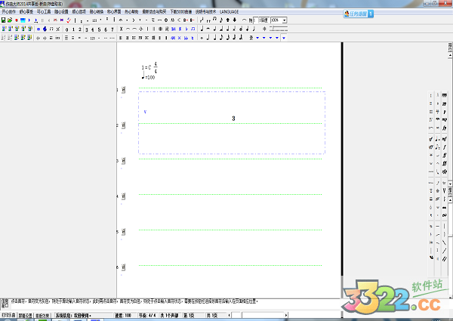The image size is (453, 321).
Task: Click the black down-arrow icon in top toolbar
Action: (235, 20)
